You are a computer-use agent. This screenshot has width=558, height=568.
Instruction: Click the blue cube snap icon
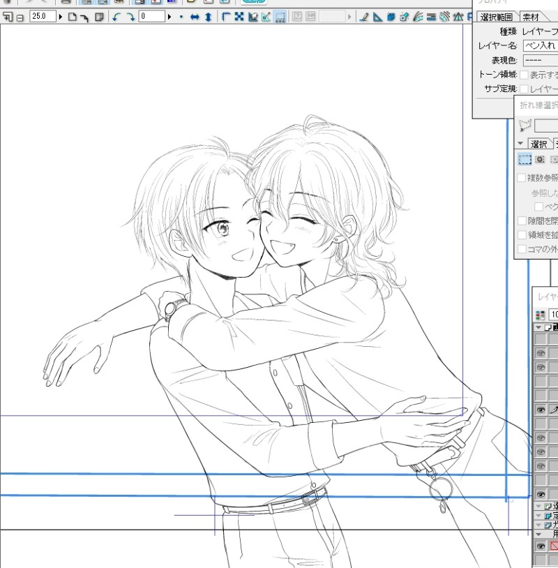click(x=391, y=17)
